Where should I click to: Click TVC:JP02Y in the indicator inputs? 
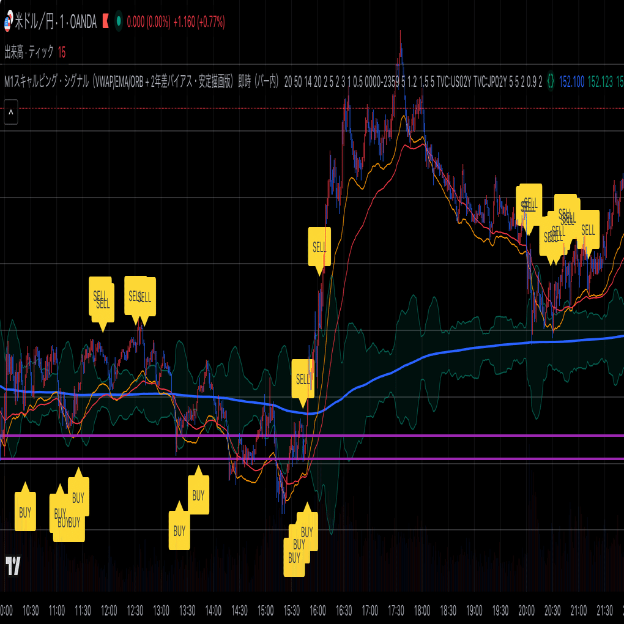point(490,81)
